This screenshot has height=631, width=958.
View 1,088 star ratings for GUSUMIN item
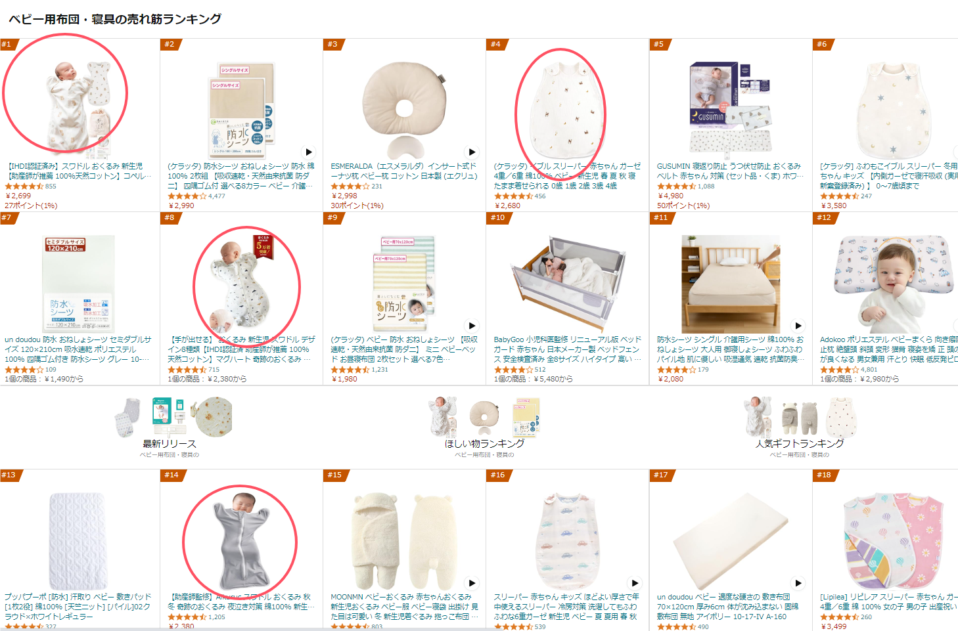click(685, 186)
